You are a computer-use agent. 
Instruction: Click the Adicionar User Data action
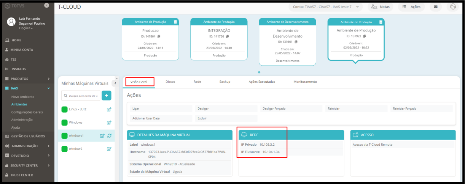coord(161,118)
